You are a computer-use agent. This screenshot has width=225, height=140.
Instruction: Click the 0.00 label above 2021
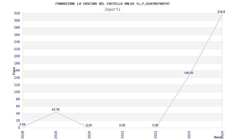pos(122,125)
